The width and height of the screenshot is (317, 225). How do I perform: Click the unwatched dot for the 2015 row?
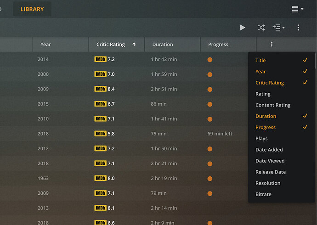(x=210, y=104)
